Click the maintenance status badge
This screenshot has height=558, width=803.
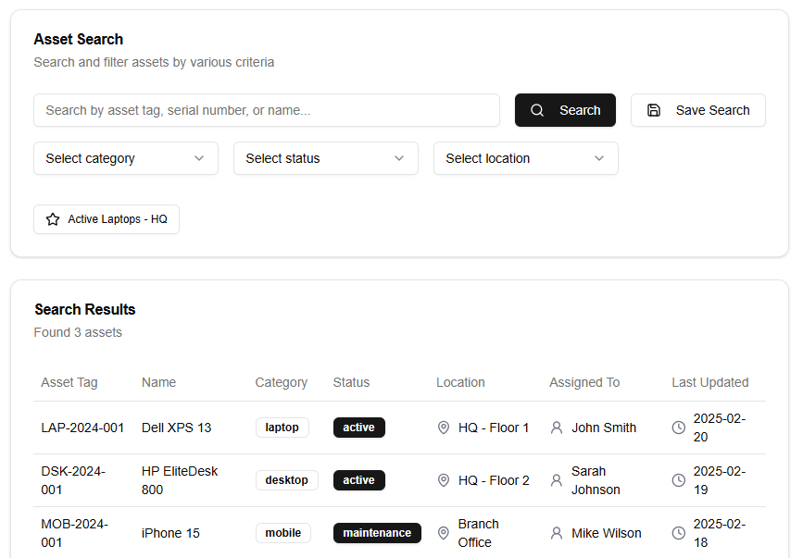(x=377, y=533)
